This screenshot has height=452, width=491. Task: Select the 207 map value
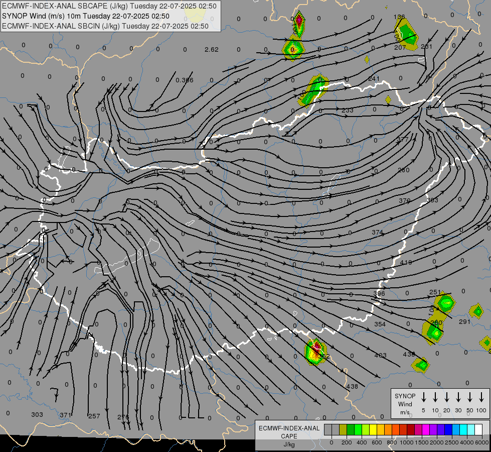point(400,48)
